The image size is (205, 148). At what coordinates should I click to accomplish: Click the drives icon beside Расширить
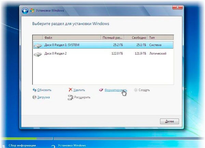click(70, 97)
